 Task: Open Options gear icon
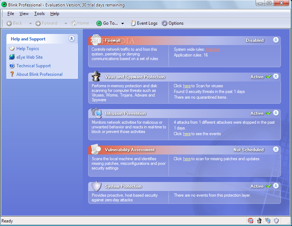pos(165,23)
